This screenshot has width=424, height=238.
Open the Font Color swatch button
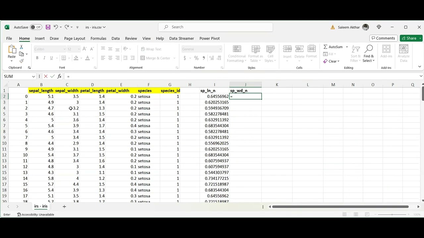(87, 58)
